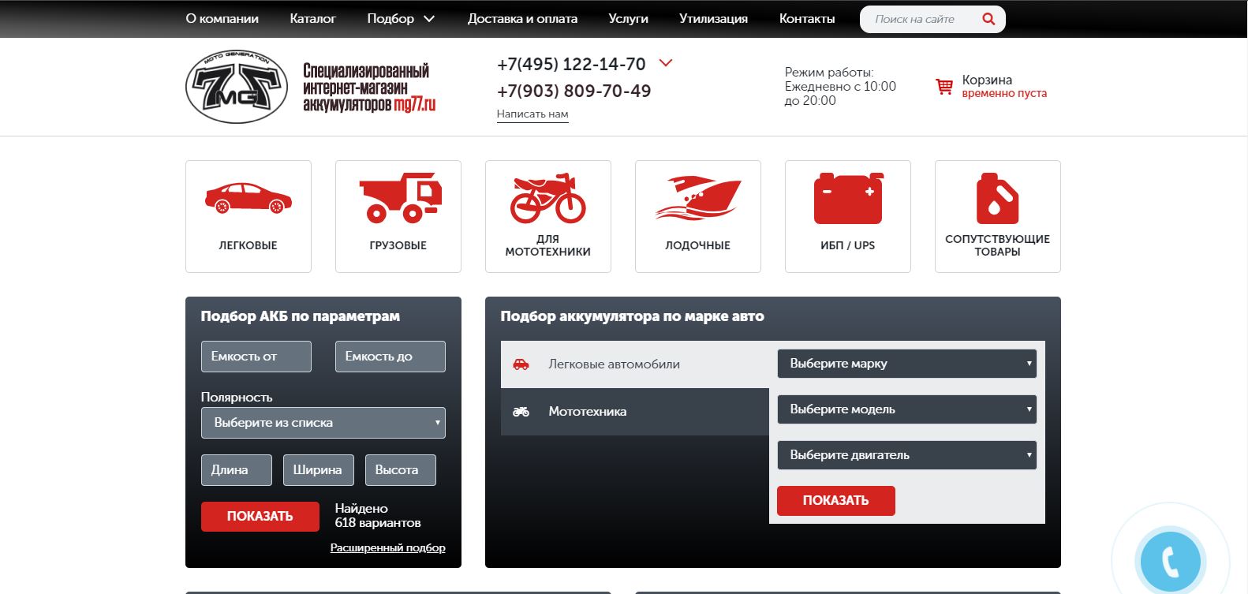
Task: Open Контакты menu item
Action: pos(807,19)
